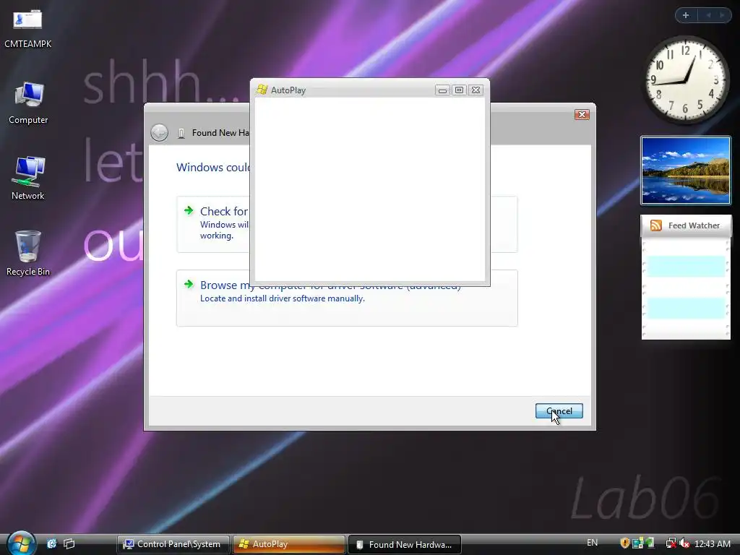740x555 pixels.
Task: Choose Browse my computer for driver software
Action: tap(347, 298)
